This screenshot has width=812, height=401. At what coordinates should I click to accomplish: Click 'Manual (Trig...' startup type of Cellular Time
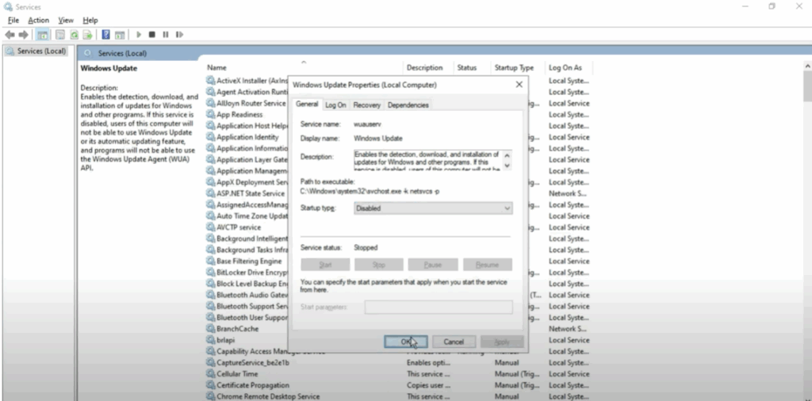pyautogui.click(x=517, y=373)
